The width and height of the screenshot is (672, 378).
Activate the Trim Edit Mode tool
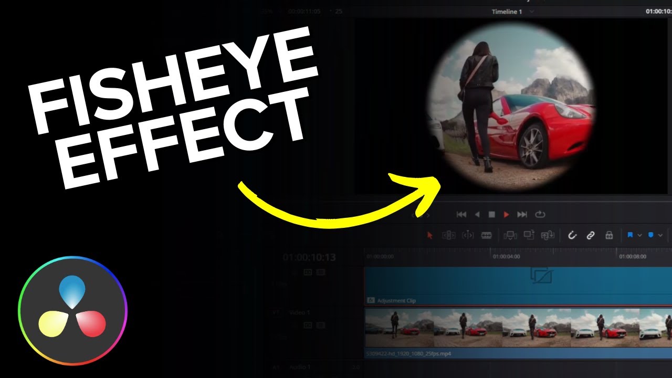tap(449, 236)
